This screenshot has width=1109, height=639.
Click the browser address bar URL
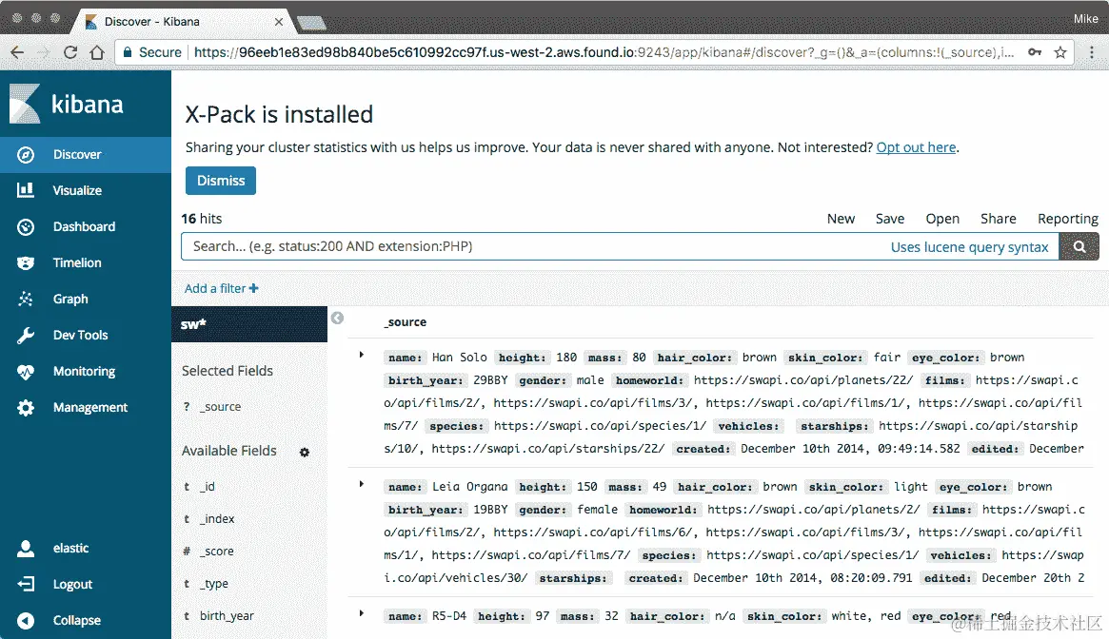[x=604, y=52]
